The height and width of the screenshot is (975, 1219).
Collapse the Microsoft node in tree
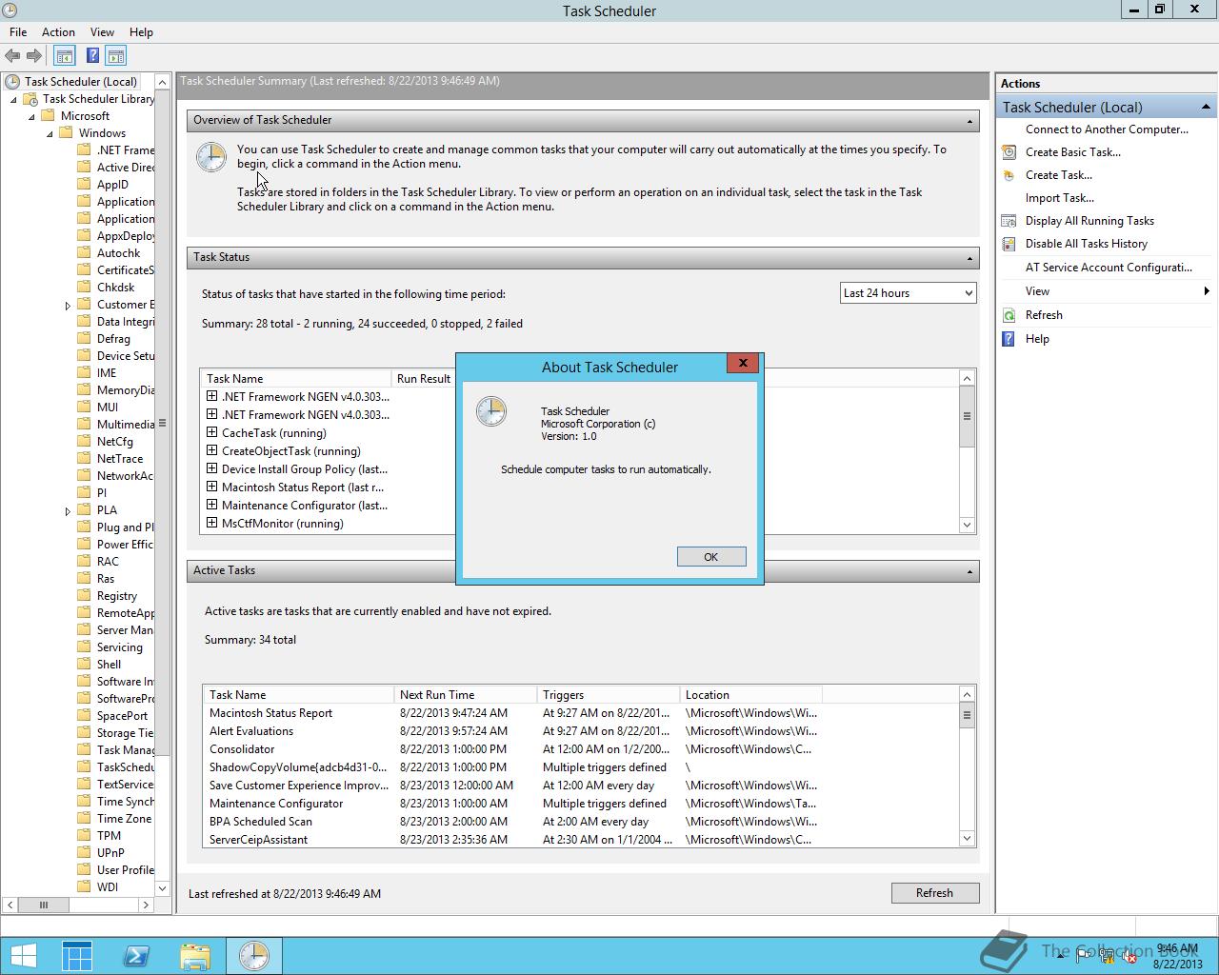tap(31, 117)
